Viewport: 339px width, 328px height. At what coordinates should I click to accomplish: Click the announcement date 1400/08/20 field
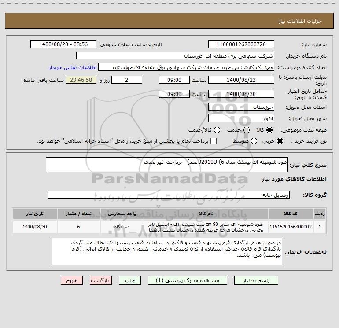point(63,44)
